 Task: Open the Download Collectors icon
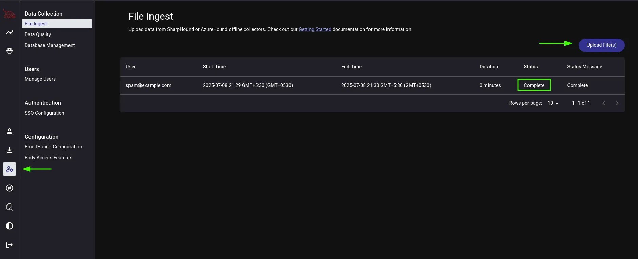[9, 150]
